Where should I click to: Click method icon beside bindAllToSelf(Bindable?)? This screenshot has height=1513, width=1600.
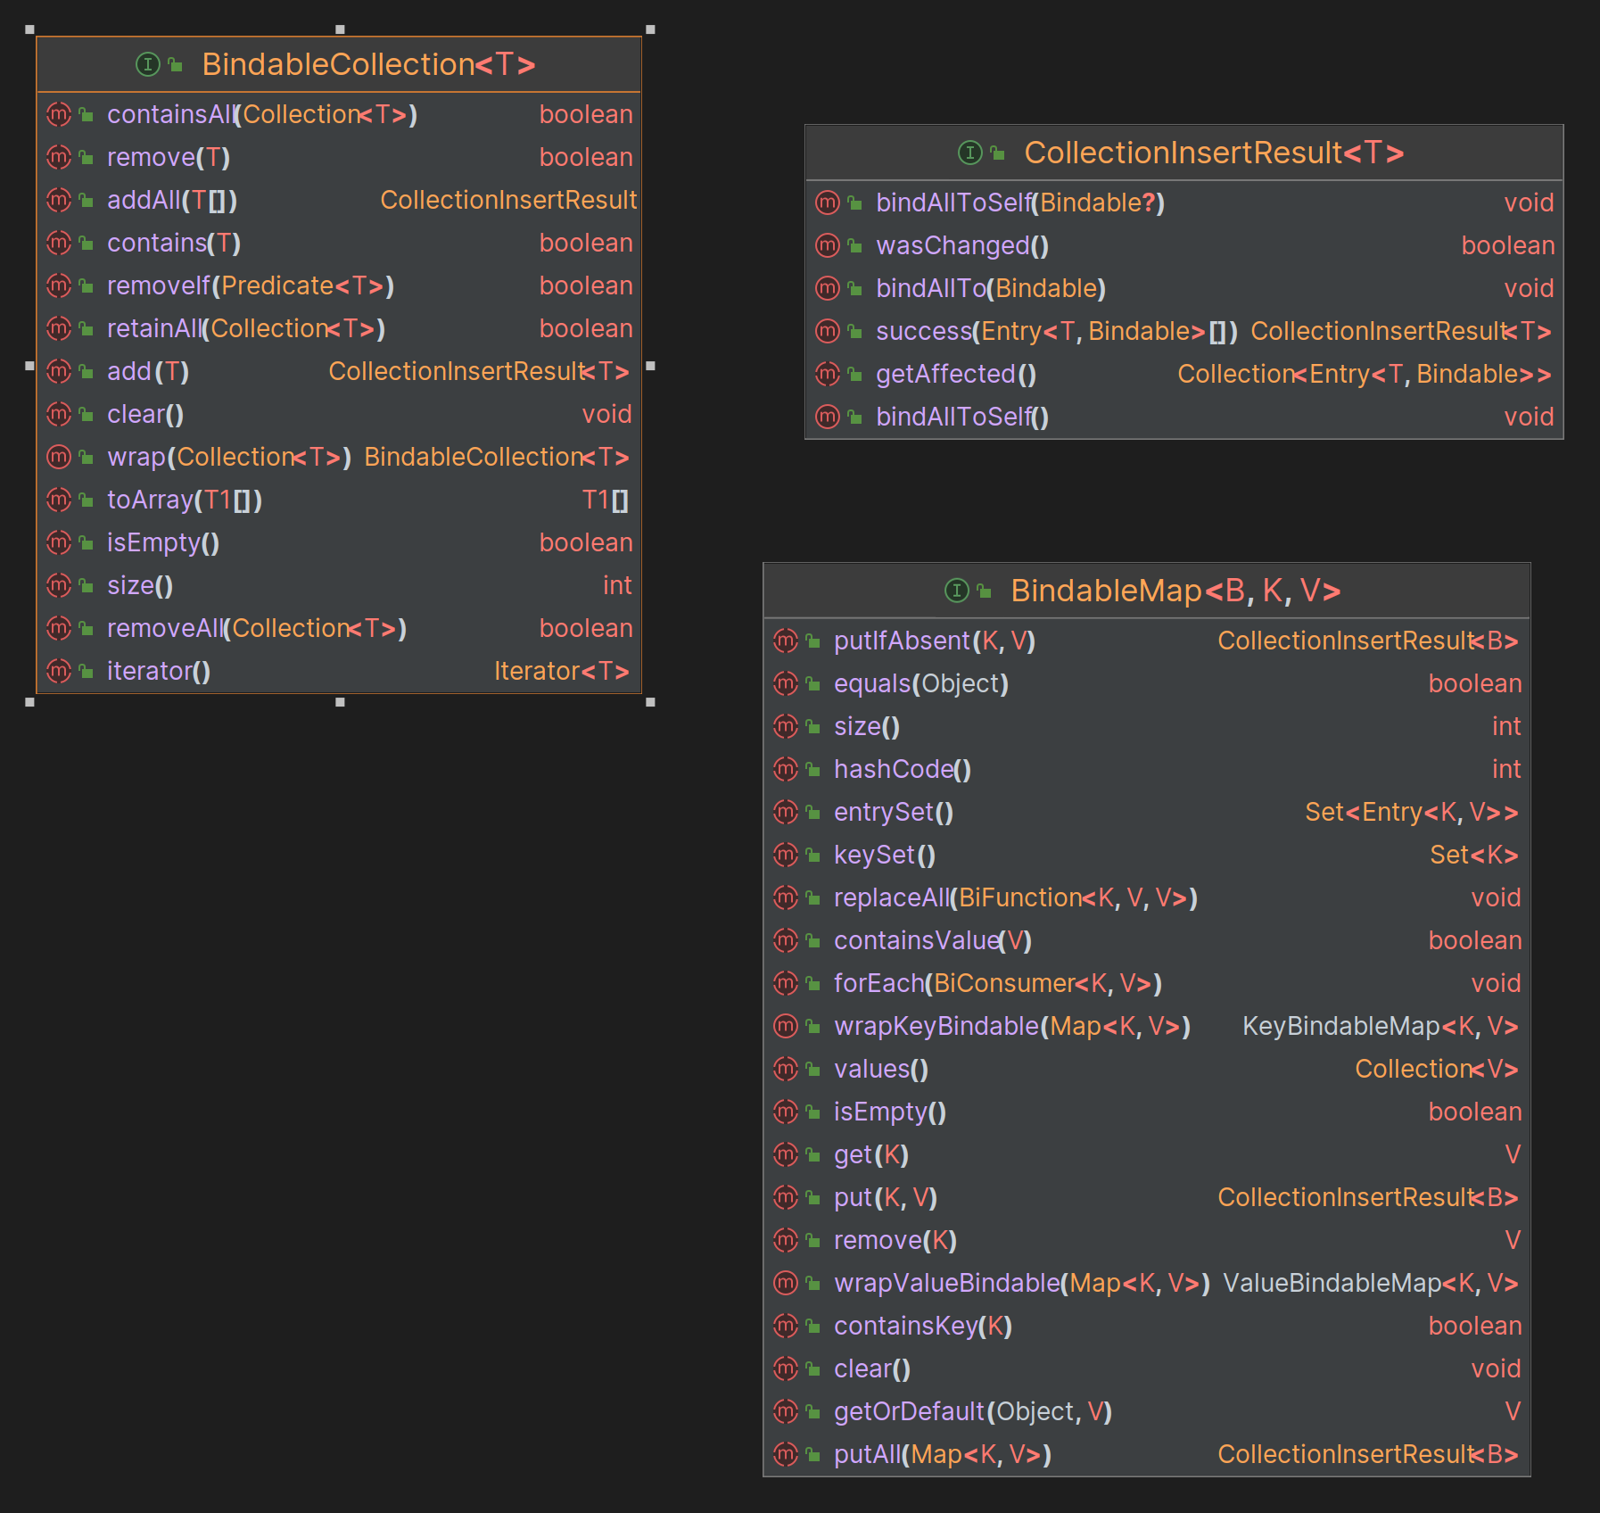[x=828, y=203]
